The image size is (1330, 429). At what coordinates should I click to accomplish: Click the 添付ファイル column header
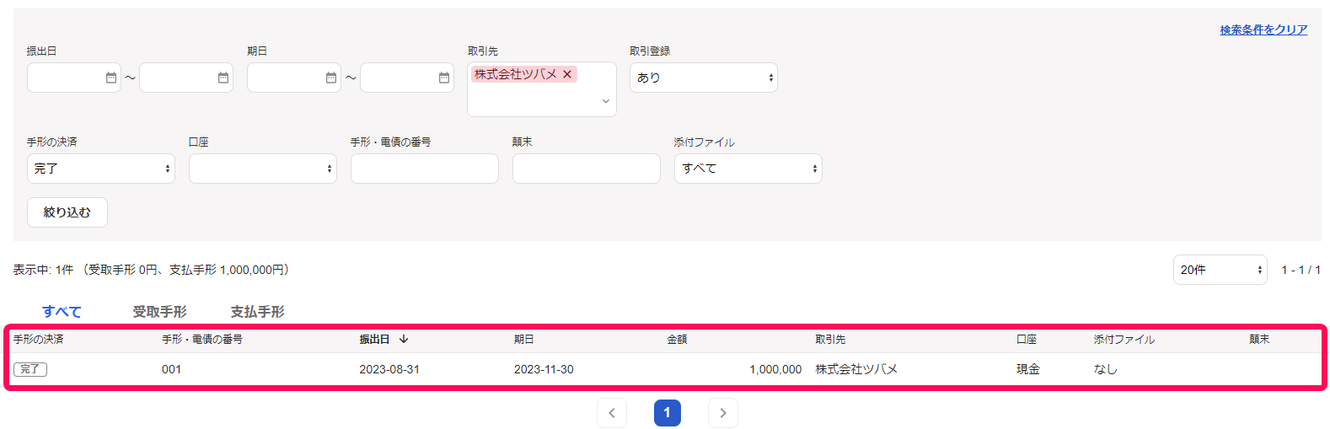point(1124,340)
